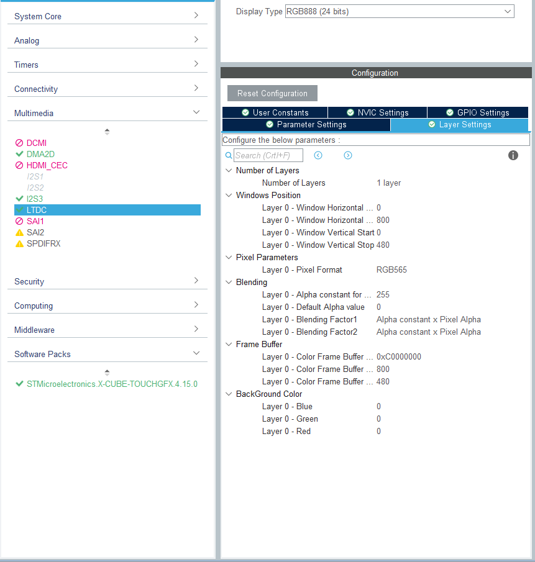
Task: Select DMA2D in the Multimedia list
Action: pos(40,154)
